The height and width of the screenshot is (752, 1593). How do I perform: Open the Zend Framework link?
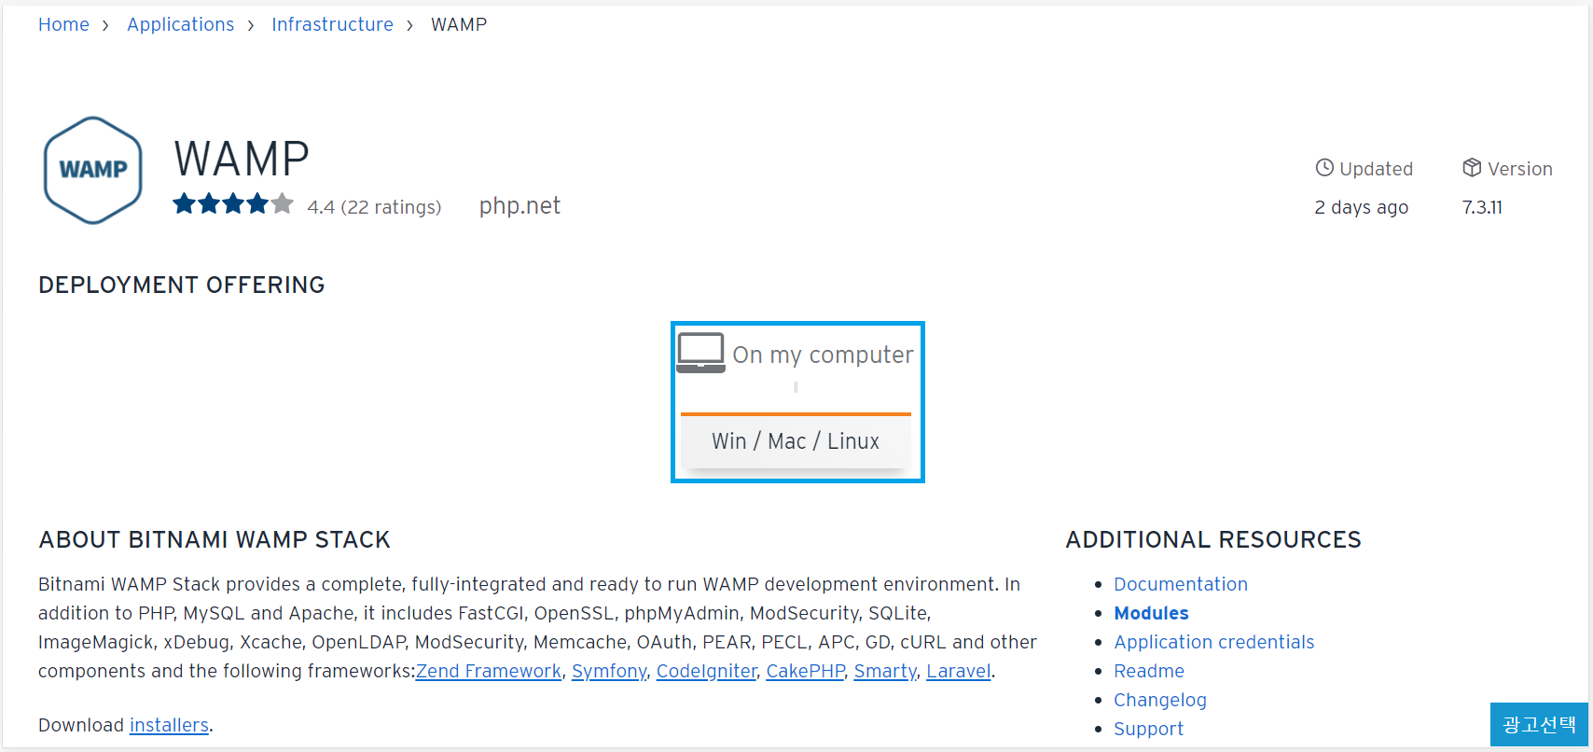[489, 671]
